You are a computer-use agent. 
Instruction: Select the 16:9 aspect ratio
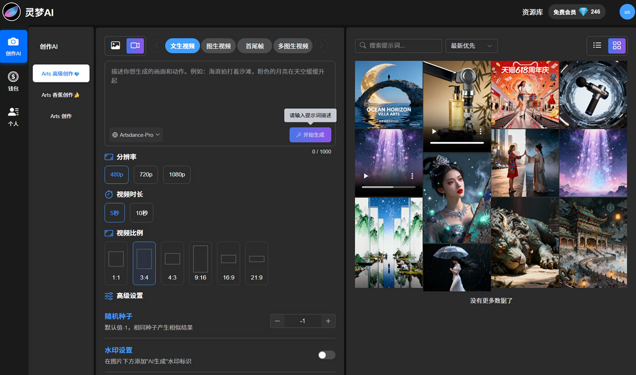pos(229,263)
